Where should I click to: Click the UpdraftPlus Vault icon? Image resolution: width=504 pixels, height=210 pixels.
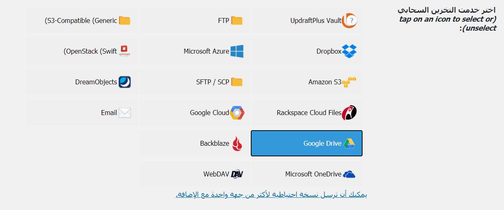349,20
